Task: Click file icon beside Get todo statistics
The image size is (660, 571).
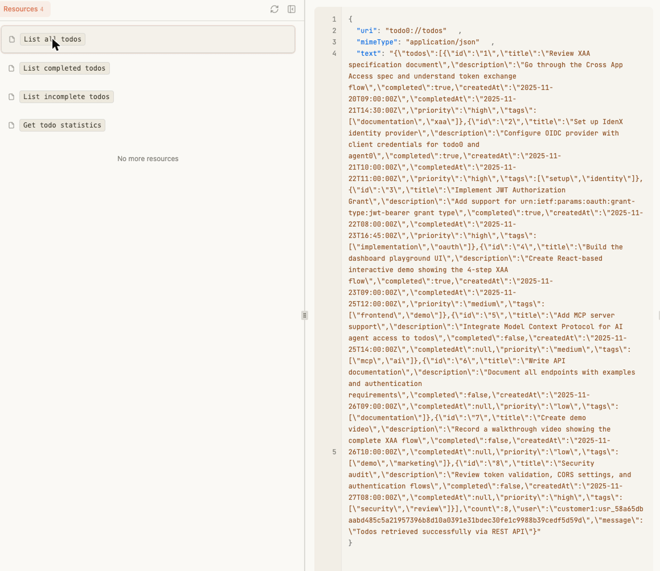Action: point(11,125)
